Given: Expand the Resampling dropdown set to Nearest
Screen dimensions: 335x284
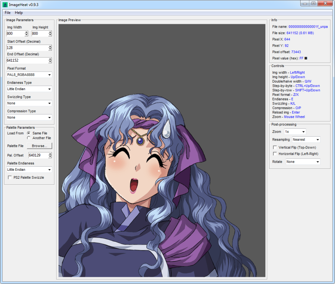Looking at the screenshot, I should coord(306,140).
